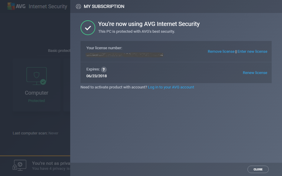Image resolution: width=282 pixels, height=176 pixels.
Task: Click the green checkmark status circle
Action: [88, 28]
